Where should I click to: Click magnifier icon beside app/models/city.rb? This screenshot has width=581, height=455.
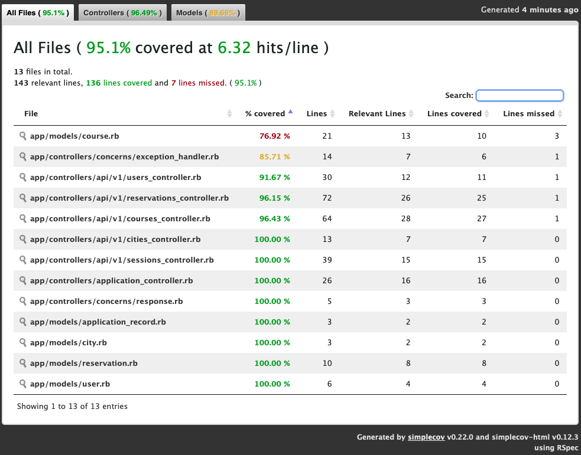23,343
